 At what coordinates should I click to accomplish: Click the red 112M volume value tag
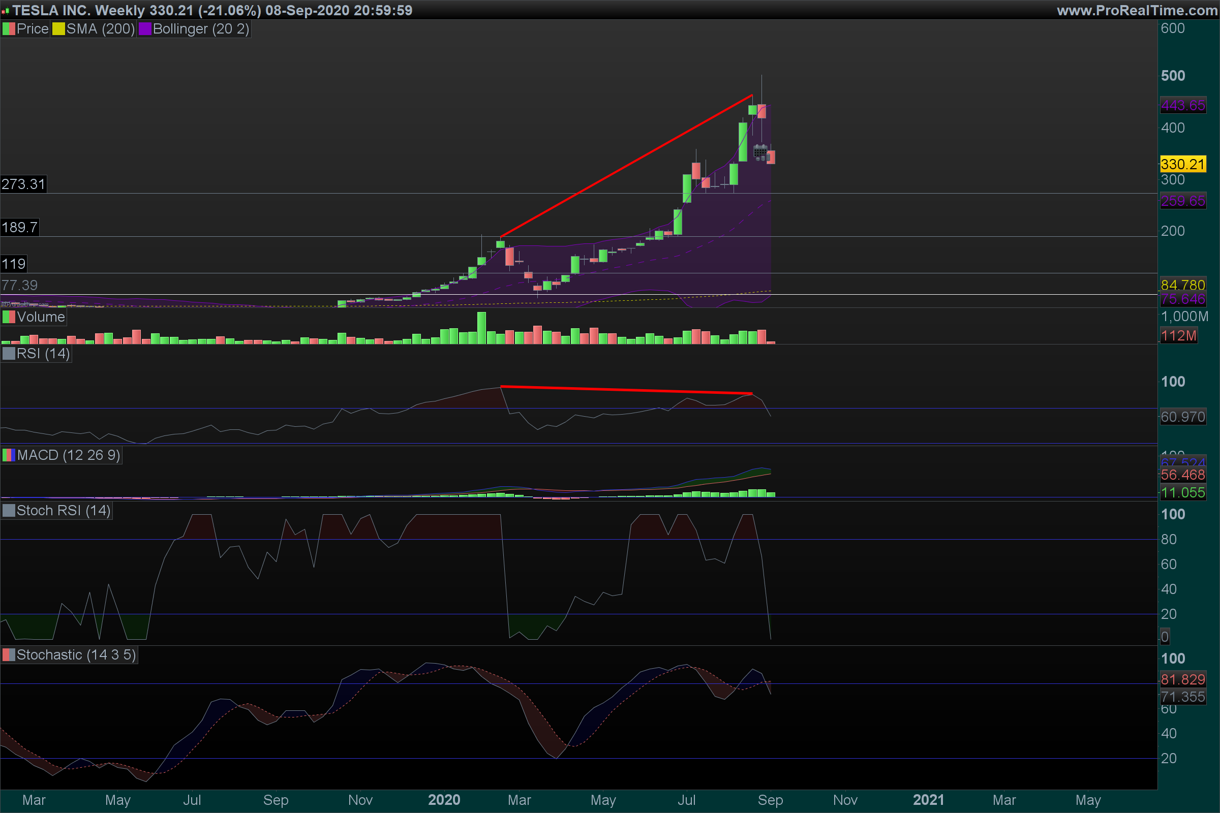point(1178,335)
